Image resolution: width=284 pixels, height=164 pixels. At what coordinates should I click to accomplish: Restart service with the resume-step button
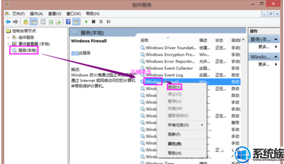(x=109, y=22)
